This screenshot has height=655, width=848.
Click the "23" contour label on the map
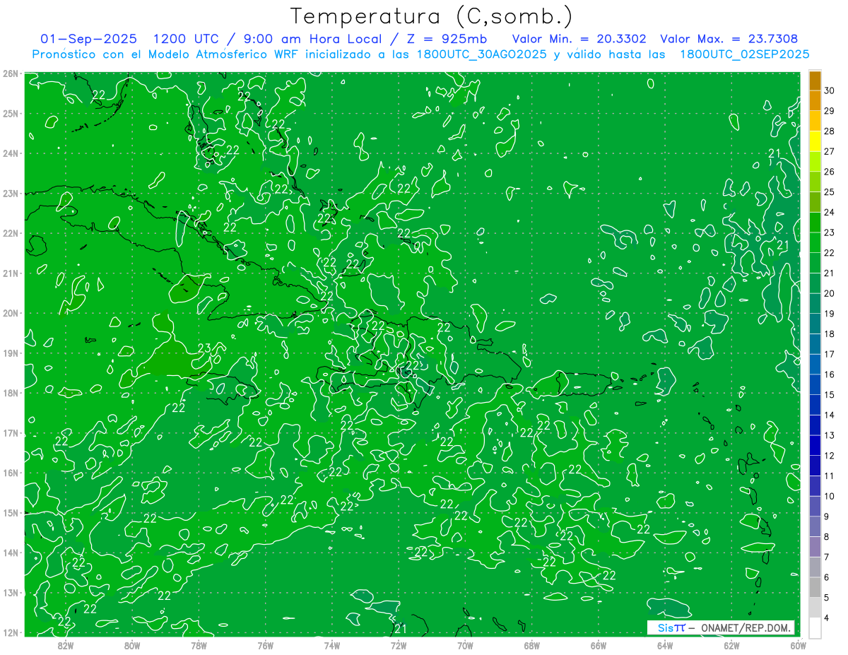(204, 348)
